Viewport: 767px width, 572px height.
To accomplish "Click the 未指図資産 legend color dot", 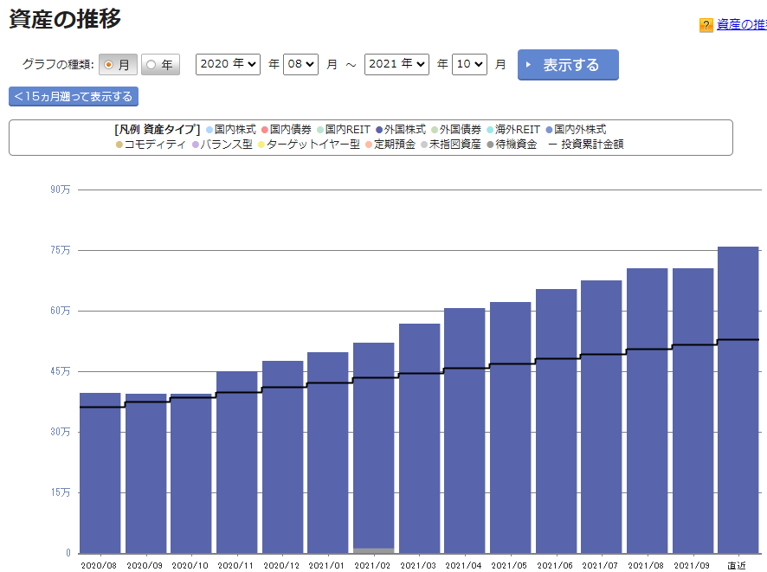I will (424, 145).
